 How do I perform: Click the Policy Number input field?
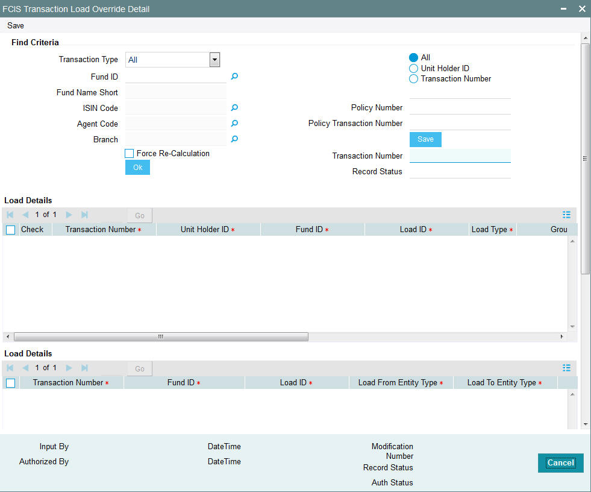(460, 108)
